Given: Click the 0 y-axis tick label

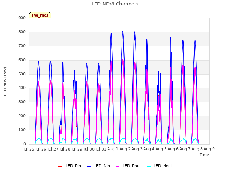Looking at the screenshot, I should pos(25,144).
